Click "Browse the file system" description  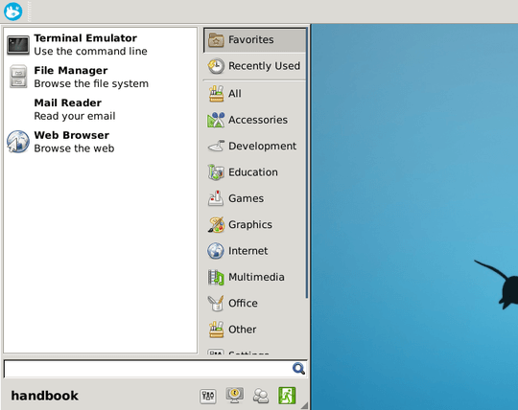click(91, 83)
